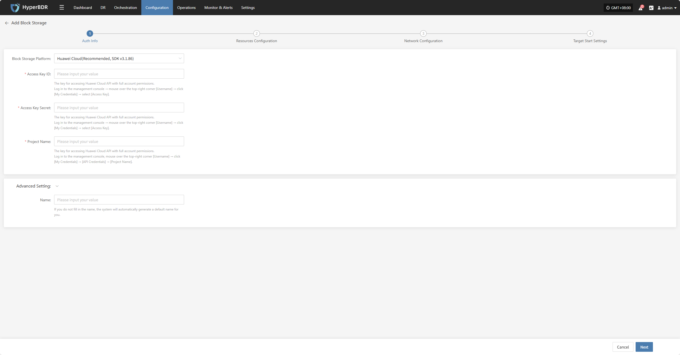Select step 2 Resources Configuration circle
The width and height of the screenshot is (680, 355).
[257, 34]
